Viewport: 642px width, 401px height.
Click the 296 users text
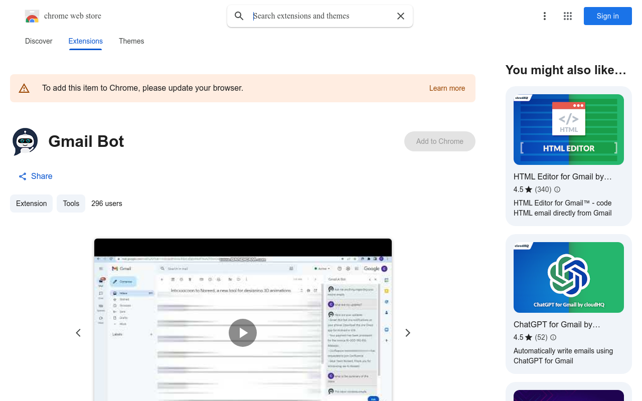point(107,204)
